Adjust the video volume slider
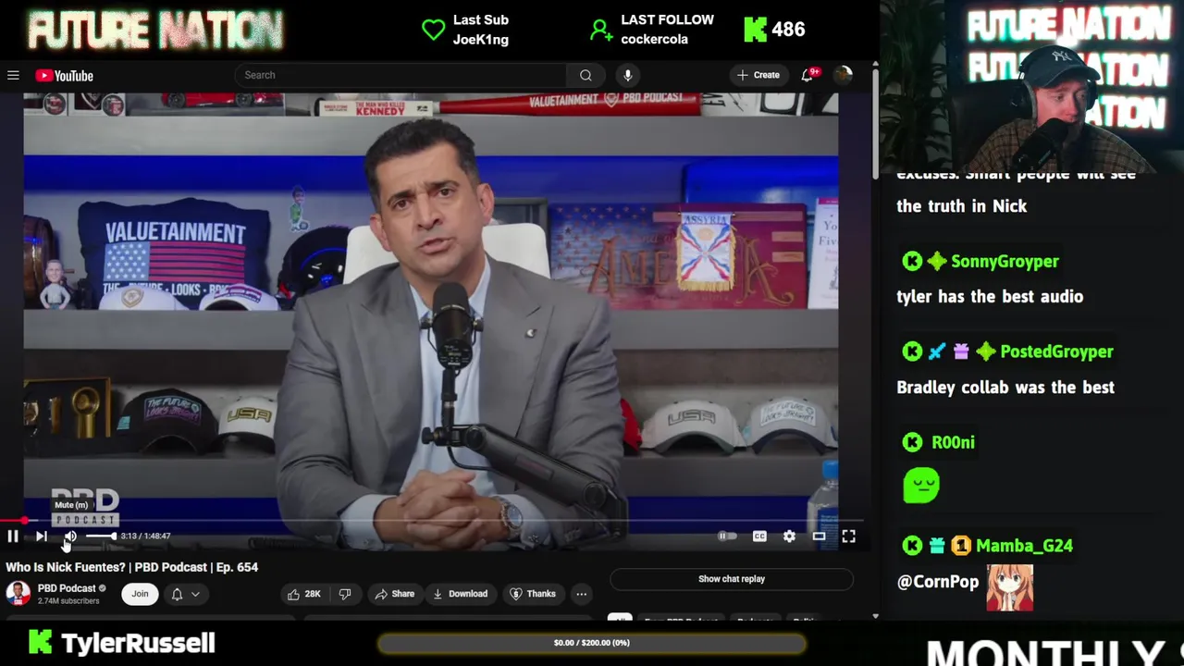Image resolution: width=1184 pixels, height=666 pixels. pyautogui.click(x=101, y=536)
